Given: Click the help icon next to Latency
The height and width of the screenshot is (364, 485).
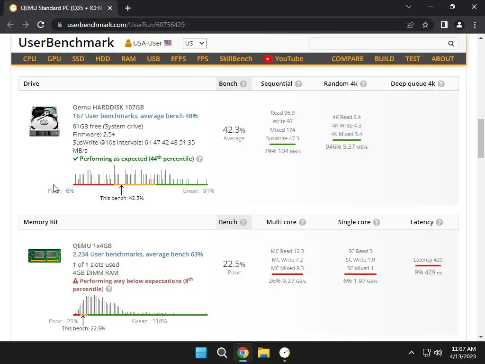Looking at the screenshot, I should click(439, 222).
